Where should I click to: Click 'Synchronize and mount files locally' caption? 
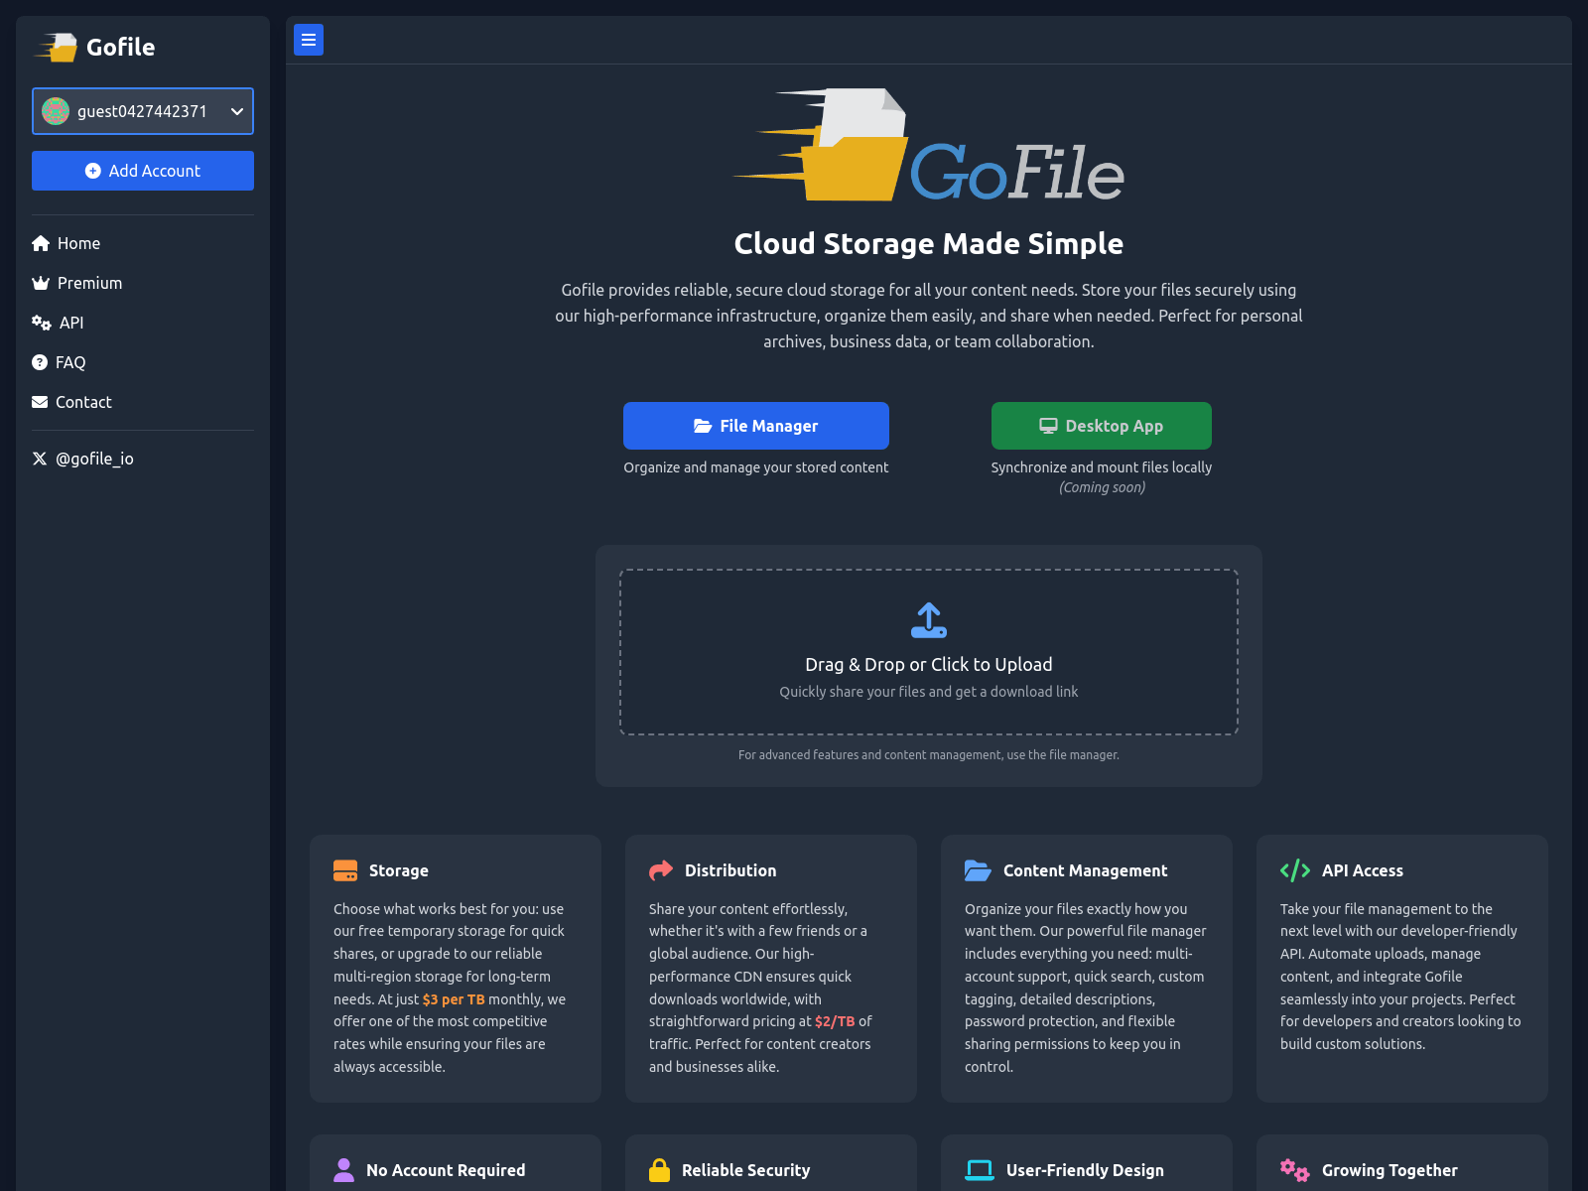pyautogui.click(x=1102, y=467)
